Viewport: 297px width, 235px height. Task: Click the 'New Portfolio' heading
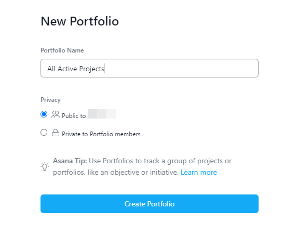(80, 21)
